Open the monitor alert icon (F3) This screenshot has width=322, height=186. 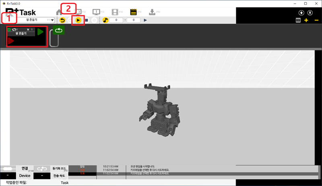tap(96, 12)
